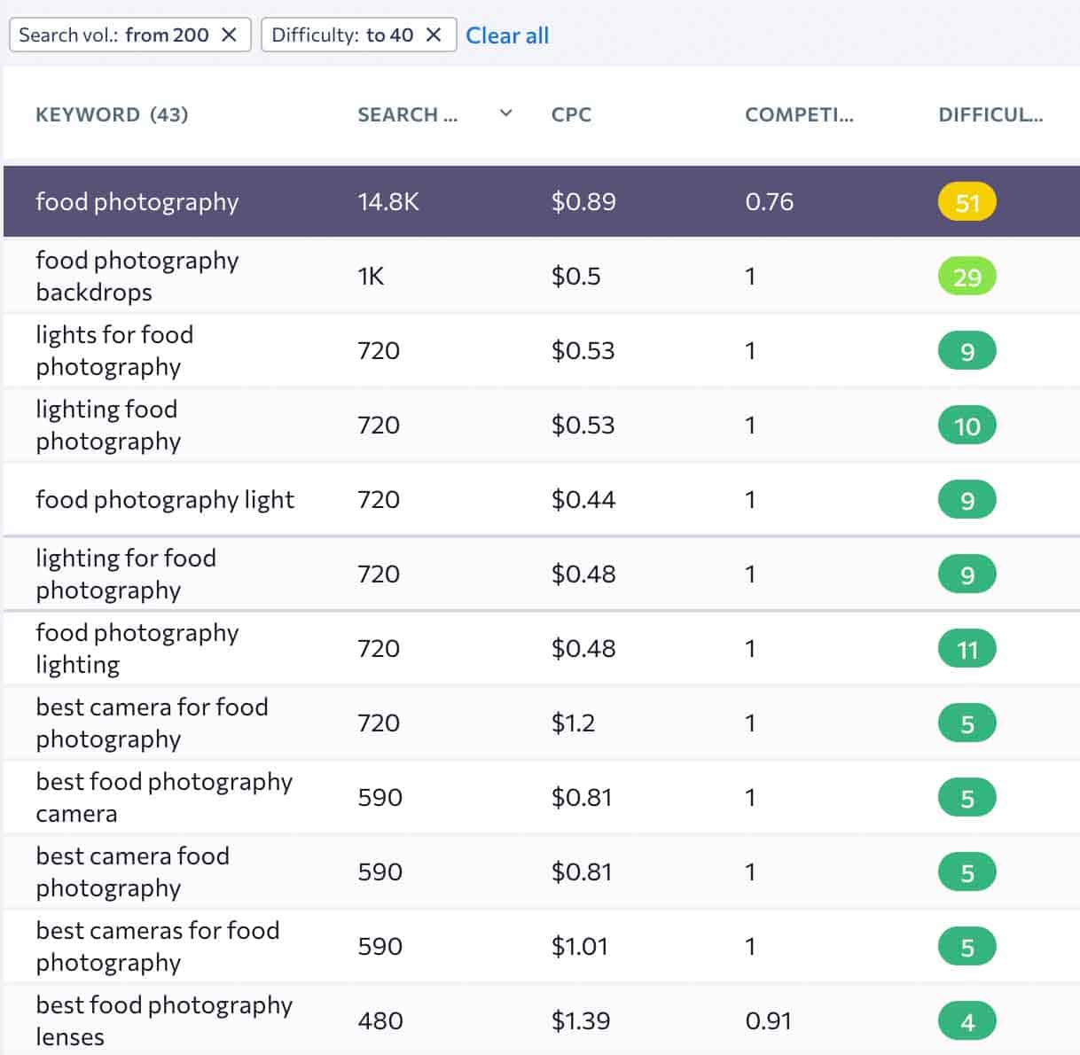
Task: Open the best food photography lenses keyword
Action: pyautogui.click(x=164, y=1020)
